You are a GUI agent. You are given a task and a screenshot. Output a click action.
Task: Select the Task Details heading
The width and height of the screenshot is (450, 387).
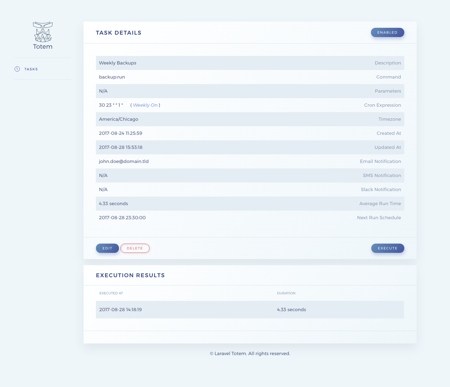click(x=119, y=33)
